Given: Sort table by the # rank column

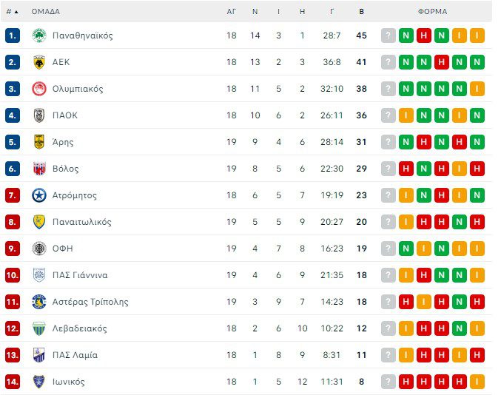Looking at the screenshot, I should click(x=12, y=12).
